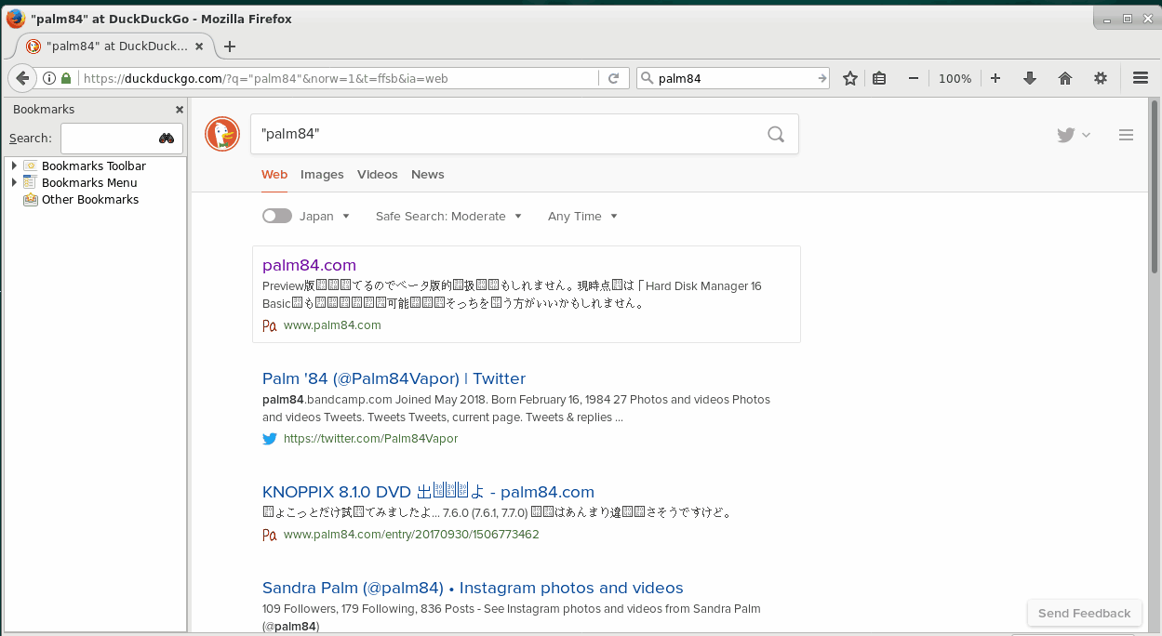
Task: Switch to the Videos results tab
Action: coord(377,174)
